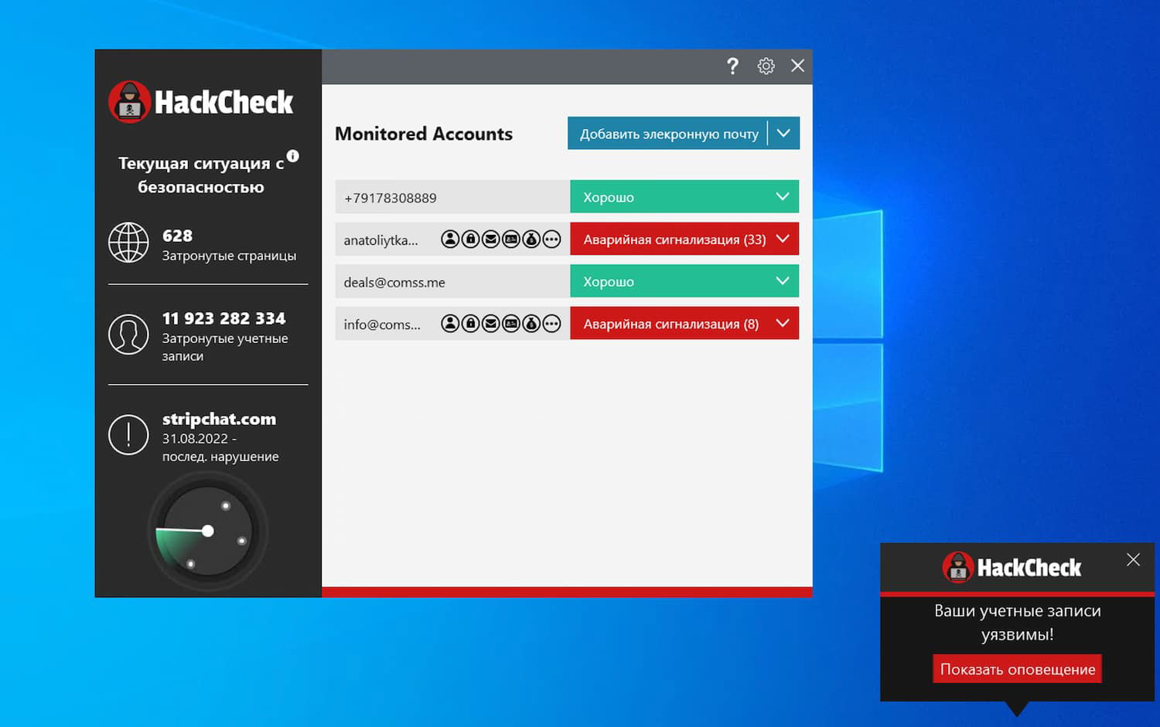
Task: Click the ID card icon in the info@coms row
Action: pyautogui.click(x=511, y=324)
